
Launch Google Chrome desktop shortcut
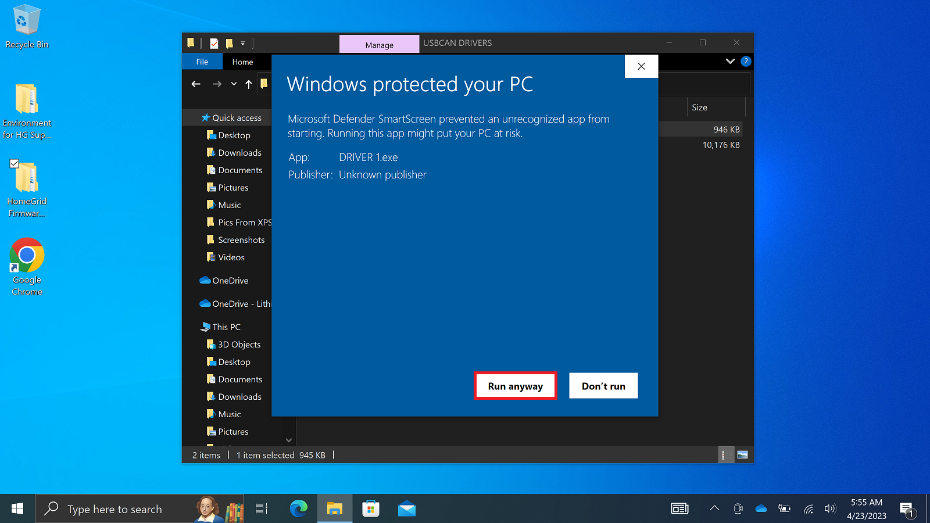click(x=27, y=267)
